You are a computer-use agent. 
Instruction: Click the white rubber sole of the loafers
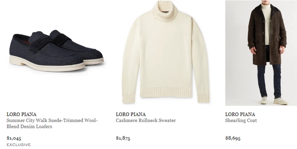48,66
